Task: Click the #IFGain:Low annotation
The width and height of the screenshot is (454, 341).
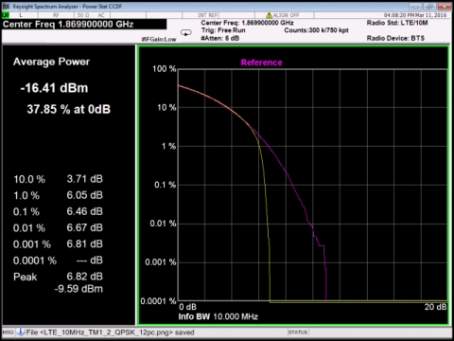Action: (x=159, y=39)
